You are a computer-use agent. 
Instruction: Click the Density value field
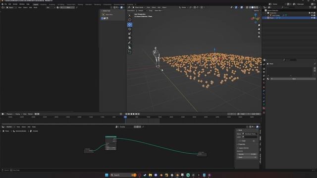pos(247,154)
